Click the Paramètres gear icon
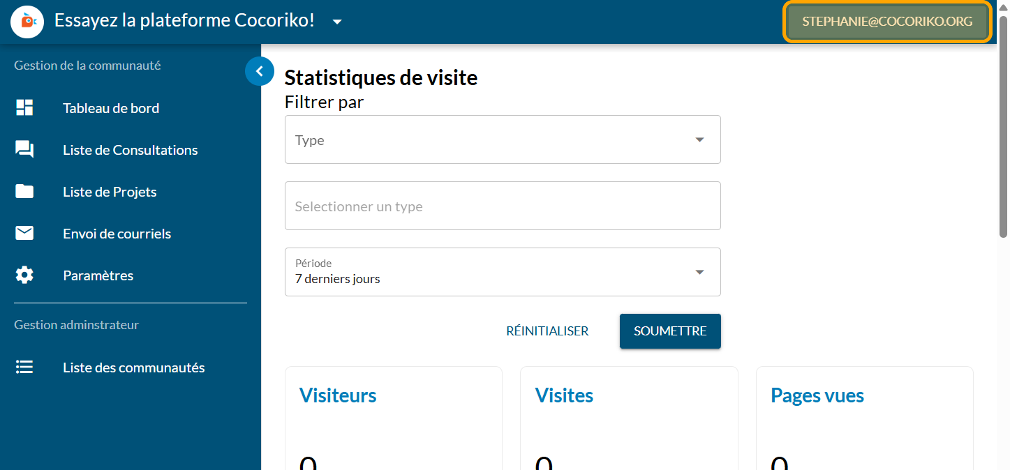Image resolution: width=1010 pixels, height=470 pixels. 24,275
